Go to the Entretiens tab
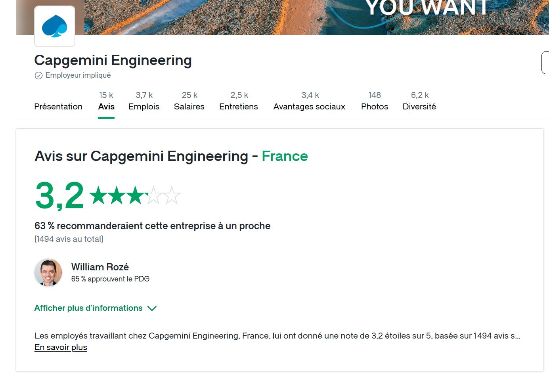The width and height of the screenshot is (549, 377). 239,106
